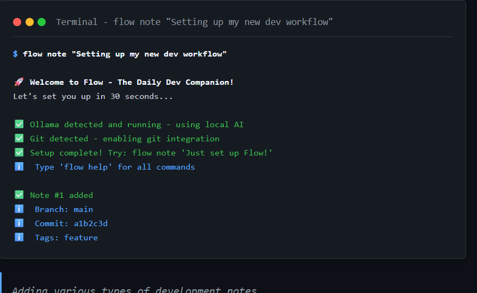
Task: Click the green check beside Git detected
Action: tap(19, 138)
